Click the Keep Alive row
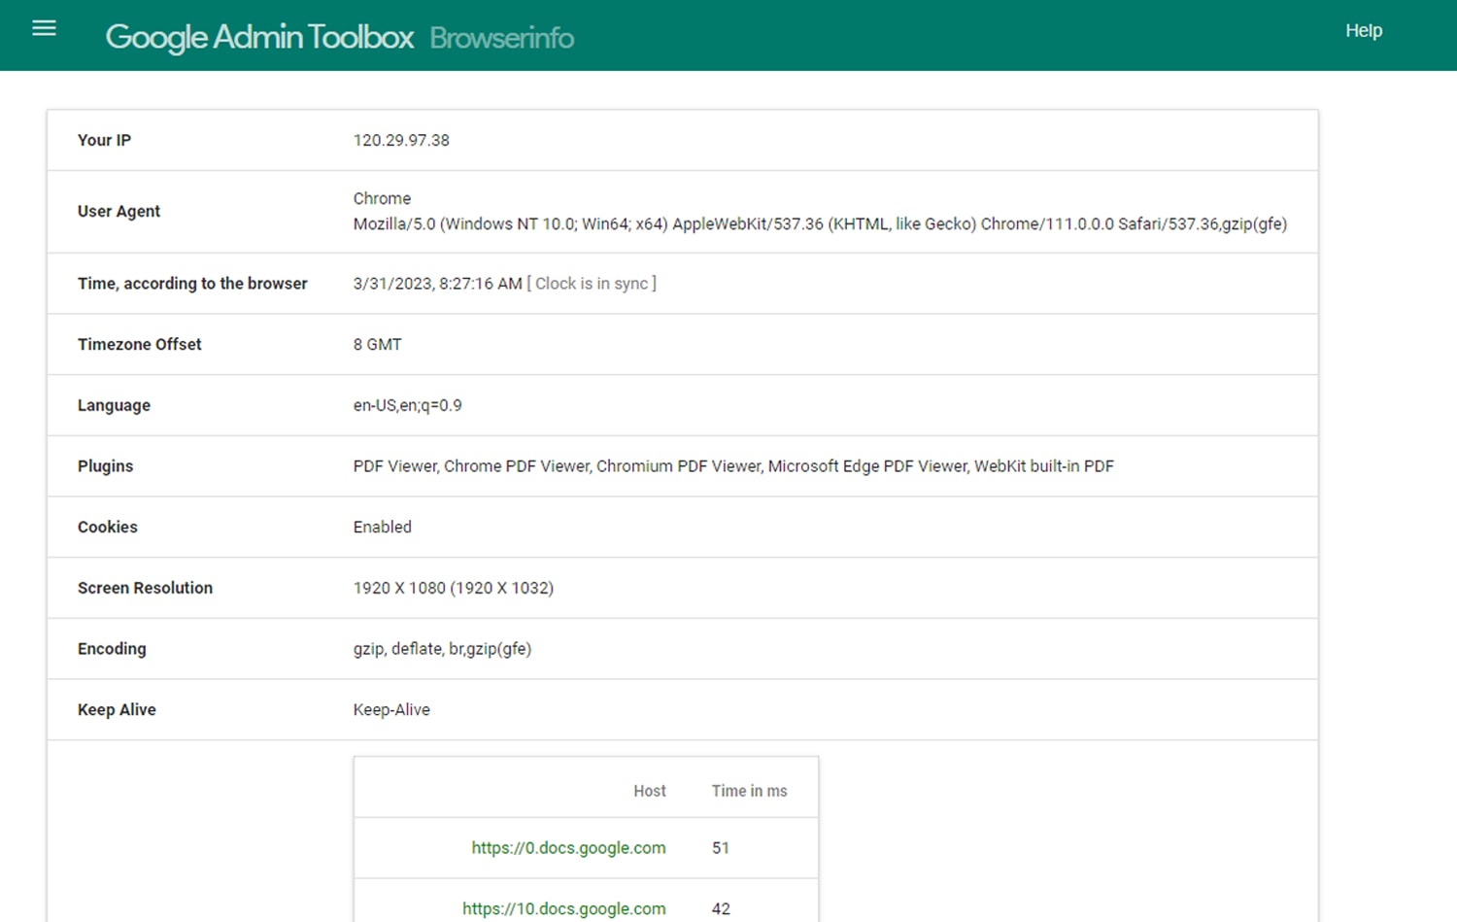The width and height of the screenshot is (1457, 922). point(391,709)
